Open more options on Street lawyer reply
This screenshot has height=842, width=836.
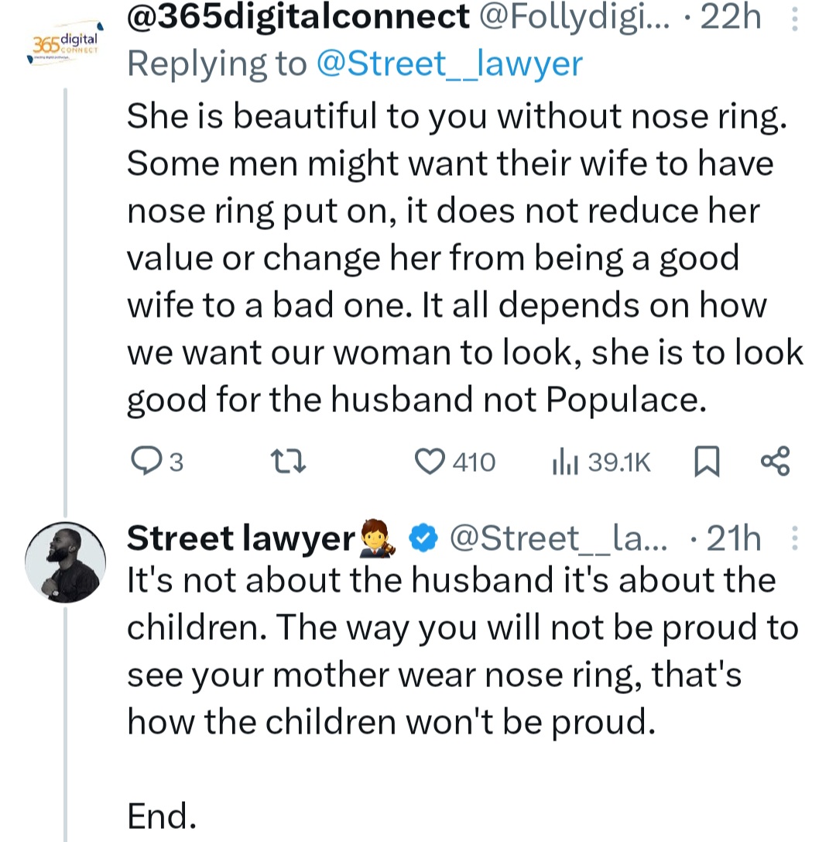795,538
